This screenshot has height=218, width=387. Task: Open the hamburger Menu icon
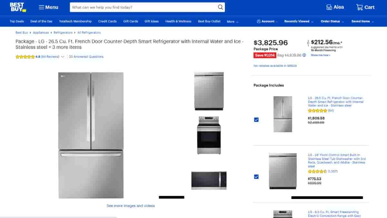41,7
